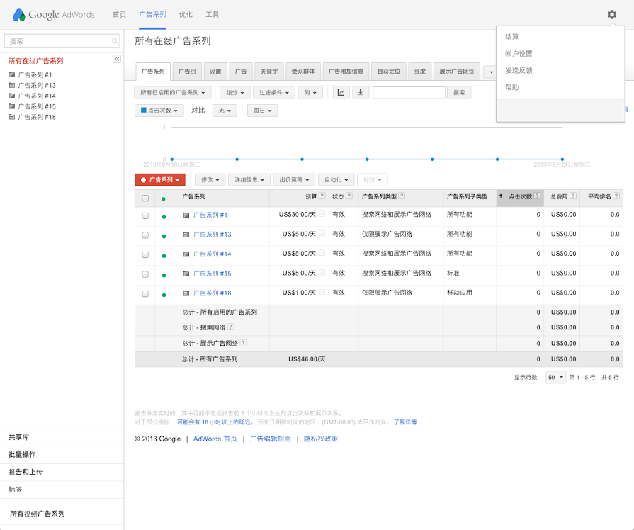
Task: Select the checkbox for 广告系列 #15 row
Action: pos(145,274)
